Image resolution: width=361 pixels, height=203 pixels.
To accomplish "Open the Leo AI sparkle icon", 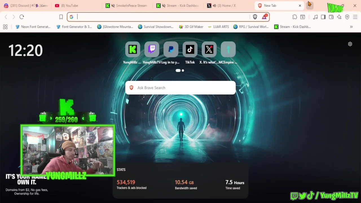I will click(339, 17).
